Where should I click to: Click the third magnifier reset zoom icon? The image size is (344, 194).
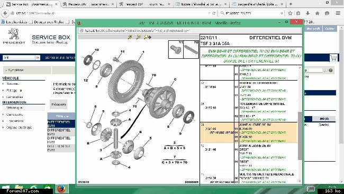pos(147,37)
